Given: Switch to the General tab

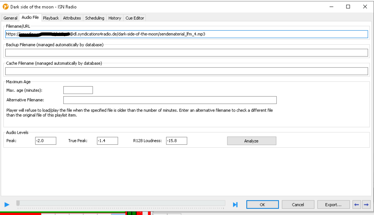Looking at the screenshot, I should [x=10, y=18].
